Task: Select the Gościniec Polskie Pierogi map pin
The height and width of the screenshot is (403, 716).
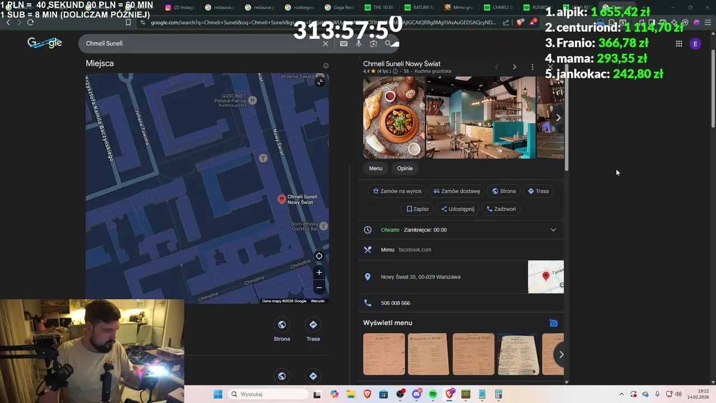Action: tap(252, 100)
